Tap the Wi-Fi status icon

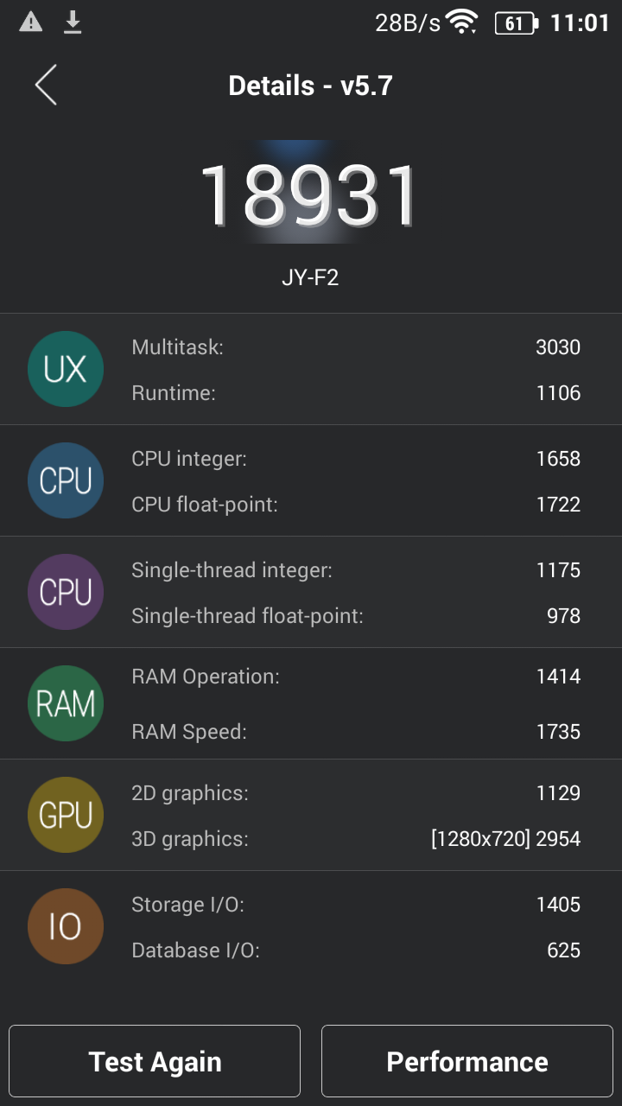[463, 22]
